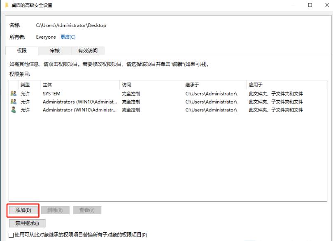Click the 查看(V) button

tap(87, 210)
